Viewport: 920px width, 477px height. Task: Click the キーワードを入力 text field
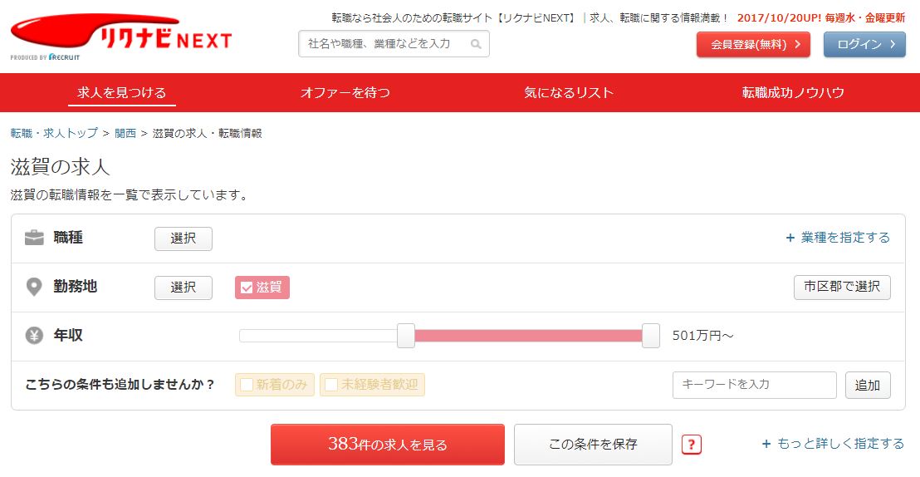(x=755, y=385)
